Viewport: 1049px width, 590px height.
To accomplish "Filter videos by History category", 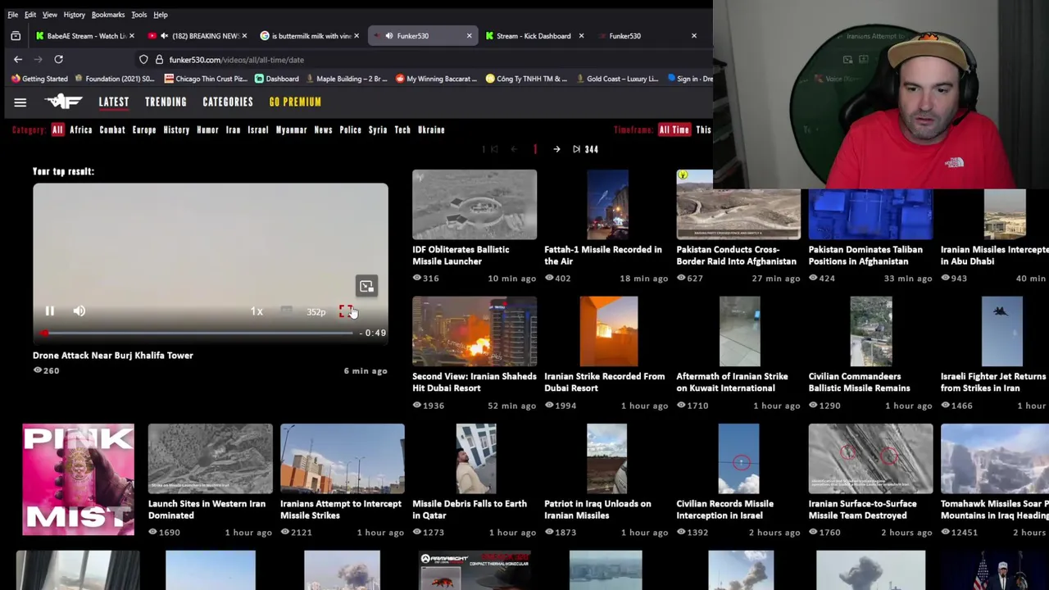I will click(x=176, y=129).
